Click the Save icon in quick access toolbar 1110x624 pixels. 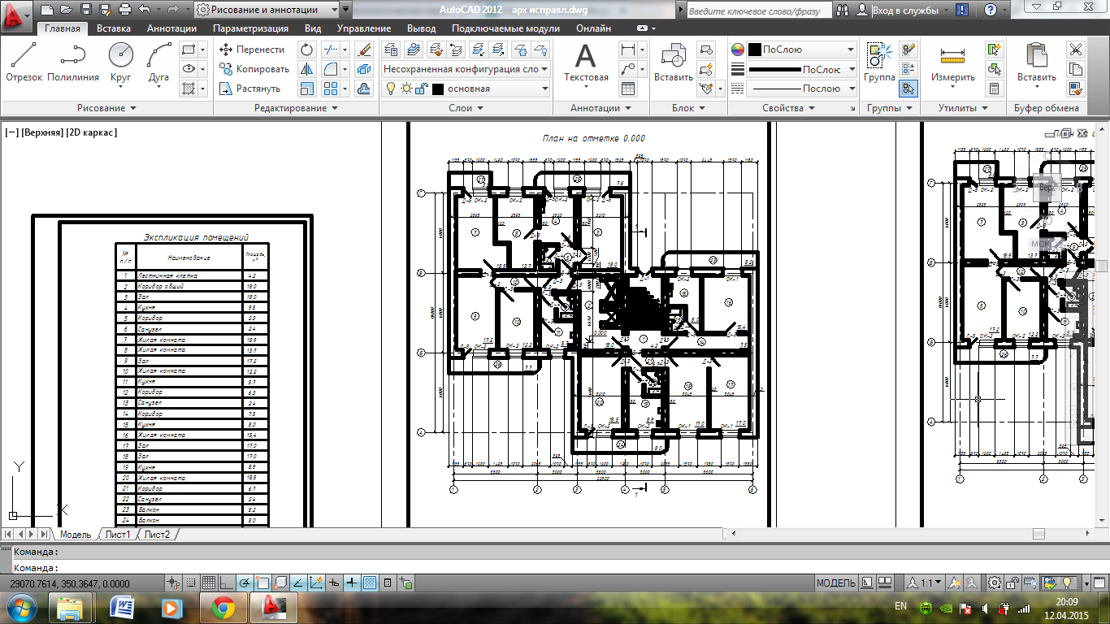click(85, 11)
